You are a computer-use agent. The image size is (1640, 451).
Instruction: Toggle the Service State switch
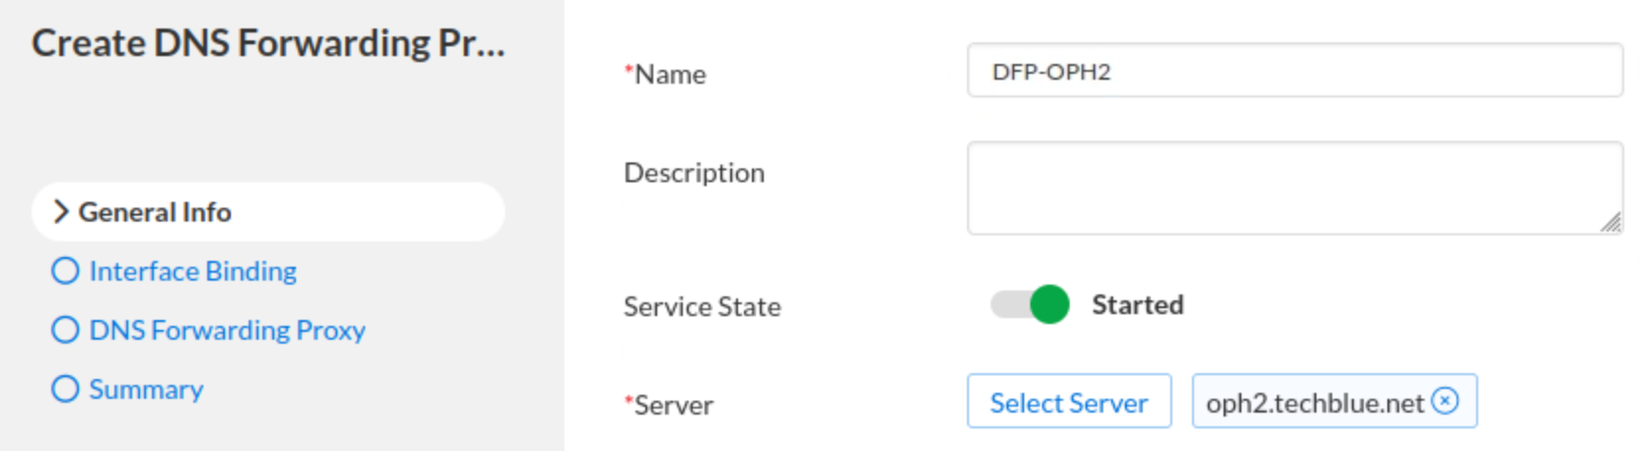tap(1030, 304)
